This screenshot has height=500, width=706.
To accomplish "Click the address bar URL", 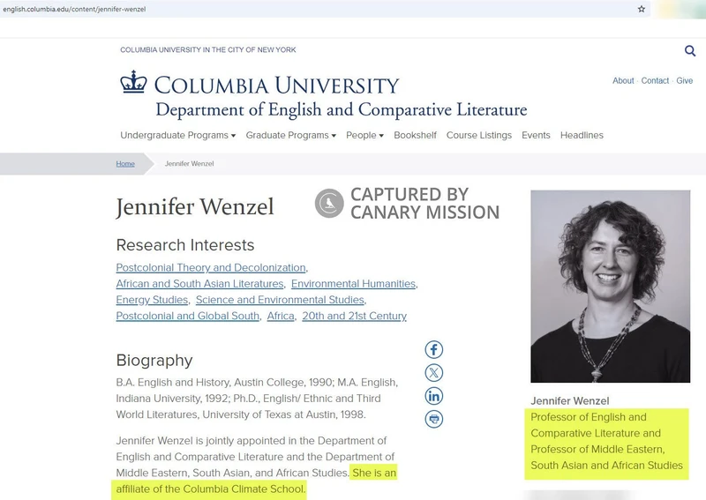I will tap(74, 9).
